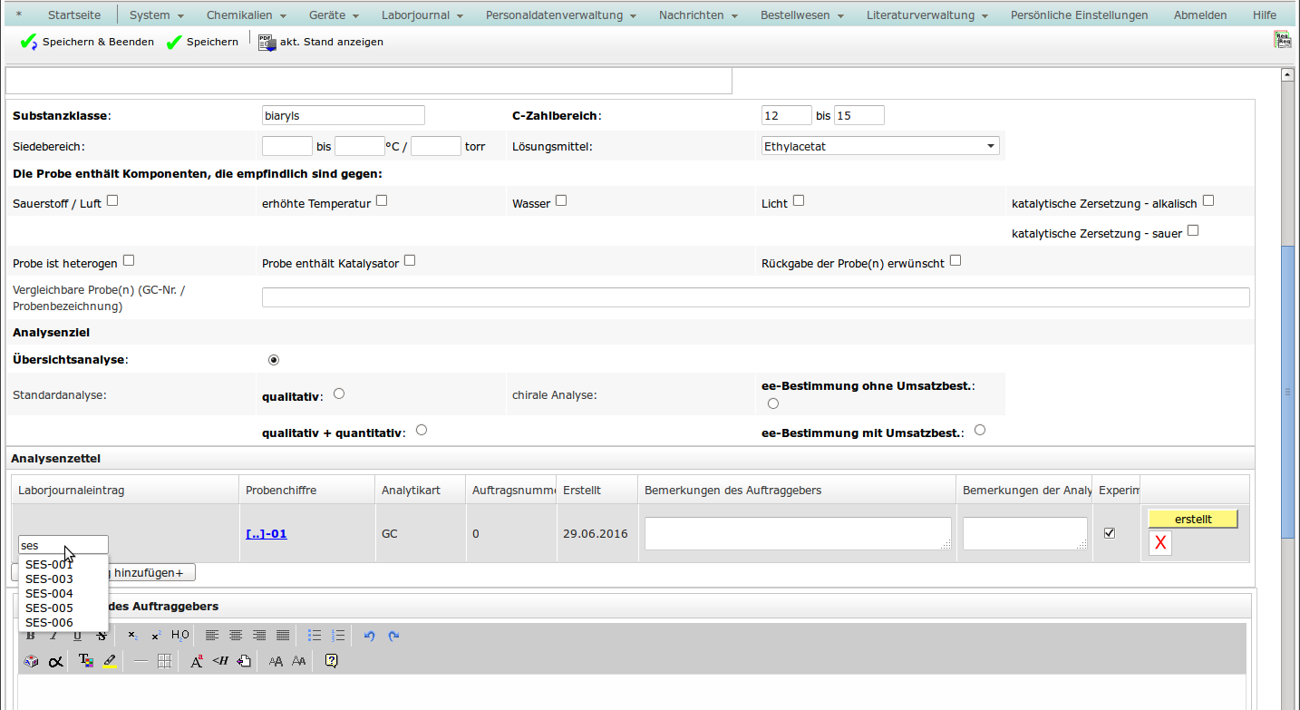Open the text highlight color tool
This screenshot has height=710, width=1300.
[x=110, y=661]
